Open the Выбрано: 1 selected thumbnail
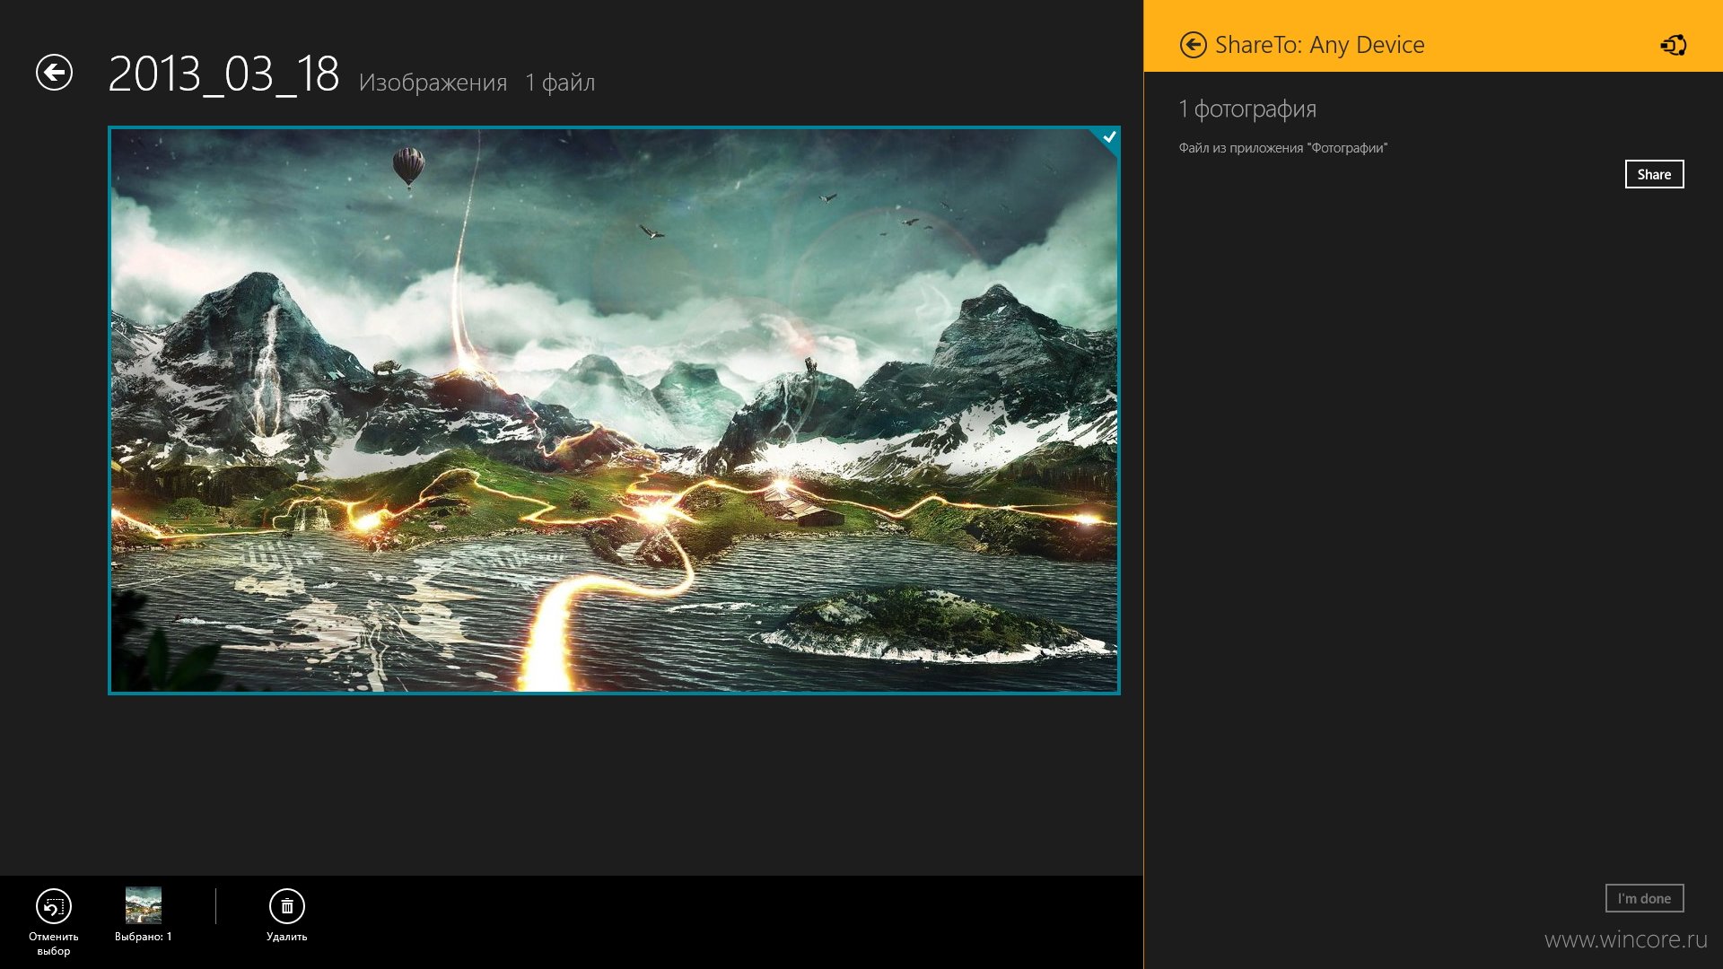 (x=144, y=905)
